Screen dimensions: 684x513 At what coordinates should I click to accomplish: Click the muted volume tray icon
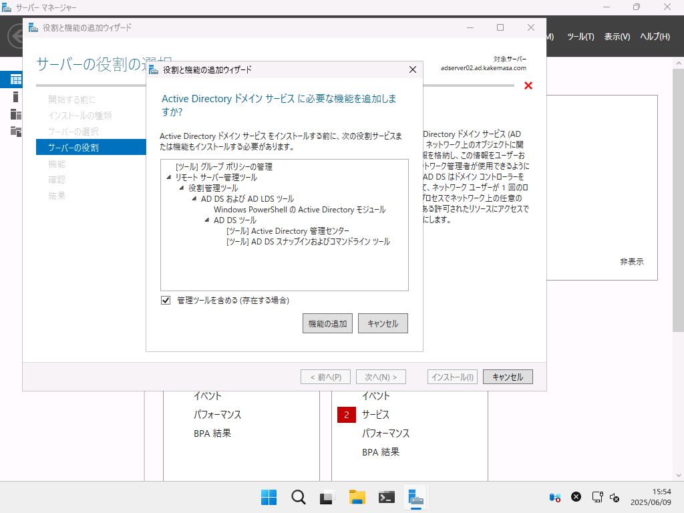(615, 497)
